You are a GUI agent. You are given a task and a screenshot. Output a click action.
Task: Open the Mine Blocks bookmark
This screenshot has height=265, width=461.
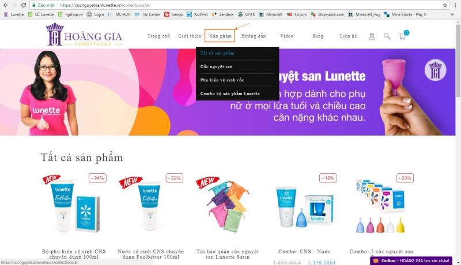coord(406,14)
